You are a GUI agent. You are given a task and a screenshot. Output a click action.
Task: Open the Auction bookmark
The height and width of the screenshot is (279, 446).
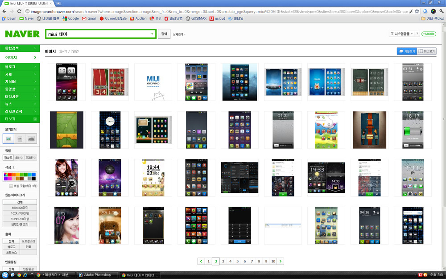pyautogui.click(x=138, y=18)
